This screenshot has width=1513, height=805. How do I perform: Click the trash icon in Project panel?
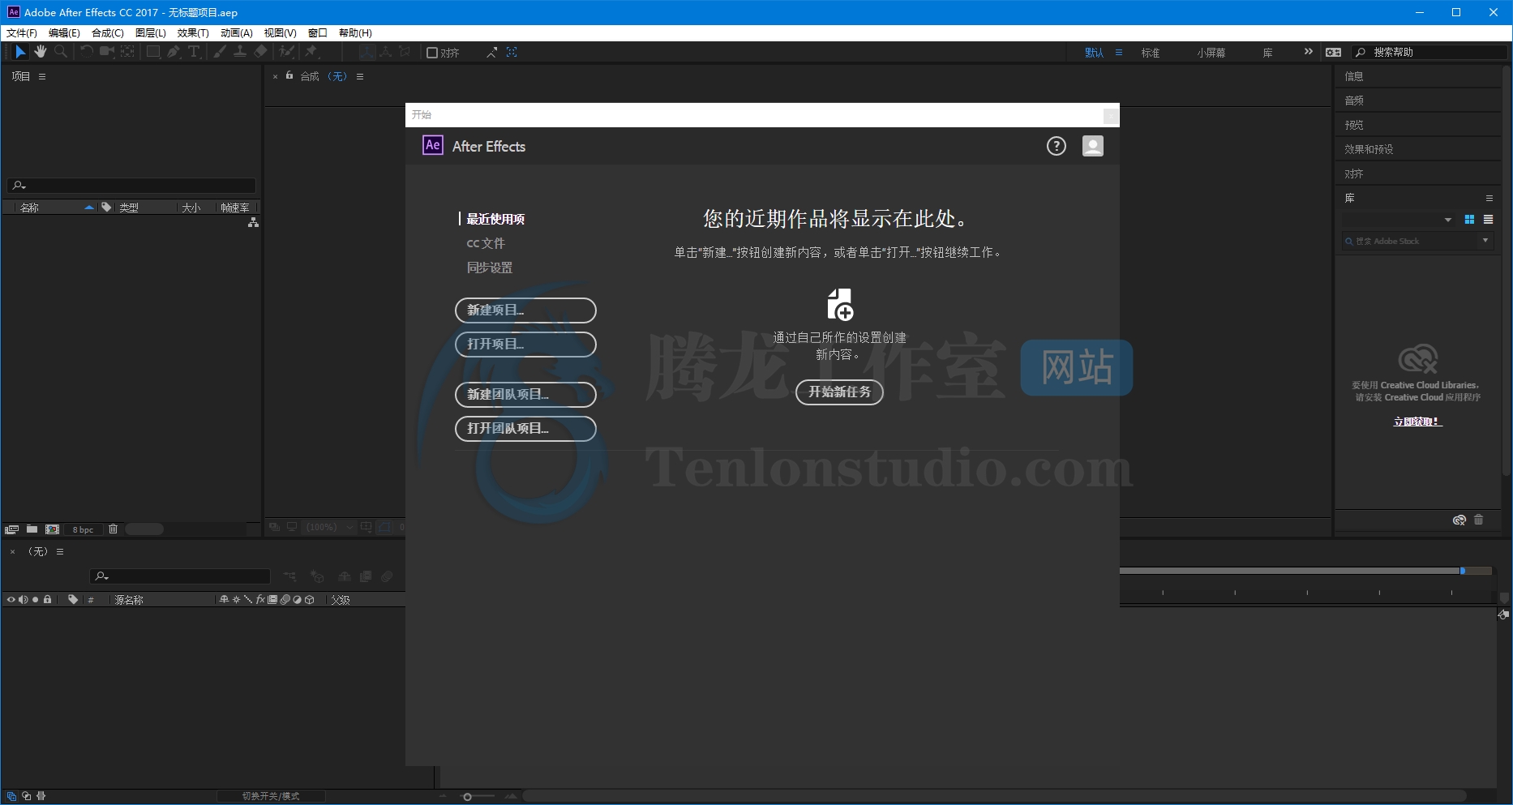point(114,529)
